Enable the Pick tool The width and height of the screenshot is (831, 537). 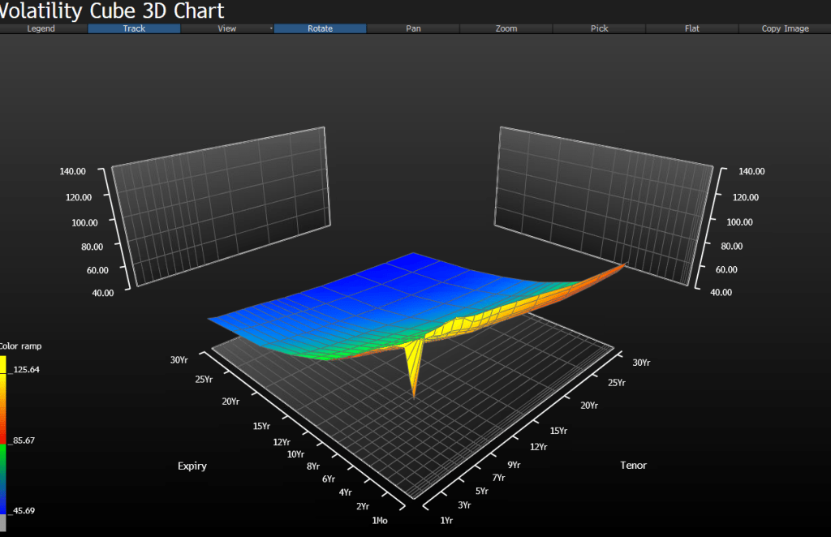pyautogui.click(x=599, y=28)
